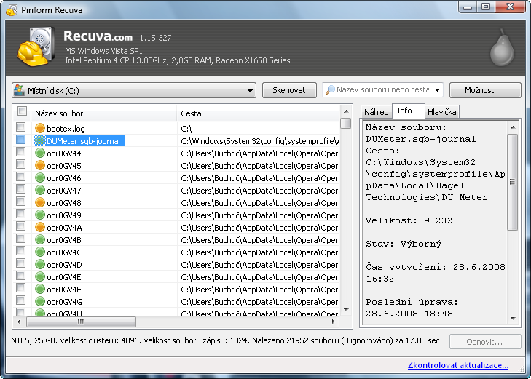Click the green status icon beside opr0GV4G
531x379 pixels.
coord(40,301)
